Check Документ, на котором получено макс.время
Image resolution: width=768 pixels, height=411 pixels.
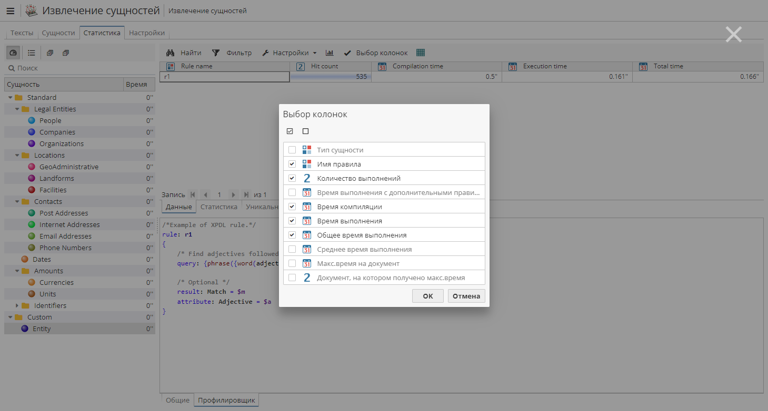coord(292,278)
